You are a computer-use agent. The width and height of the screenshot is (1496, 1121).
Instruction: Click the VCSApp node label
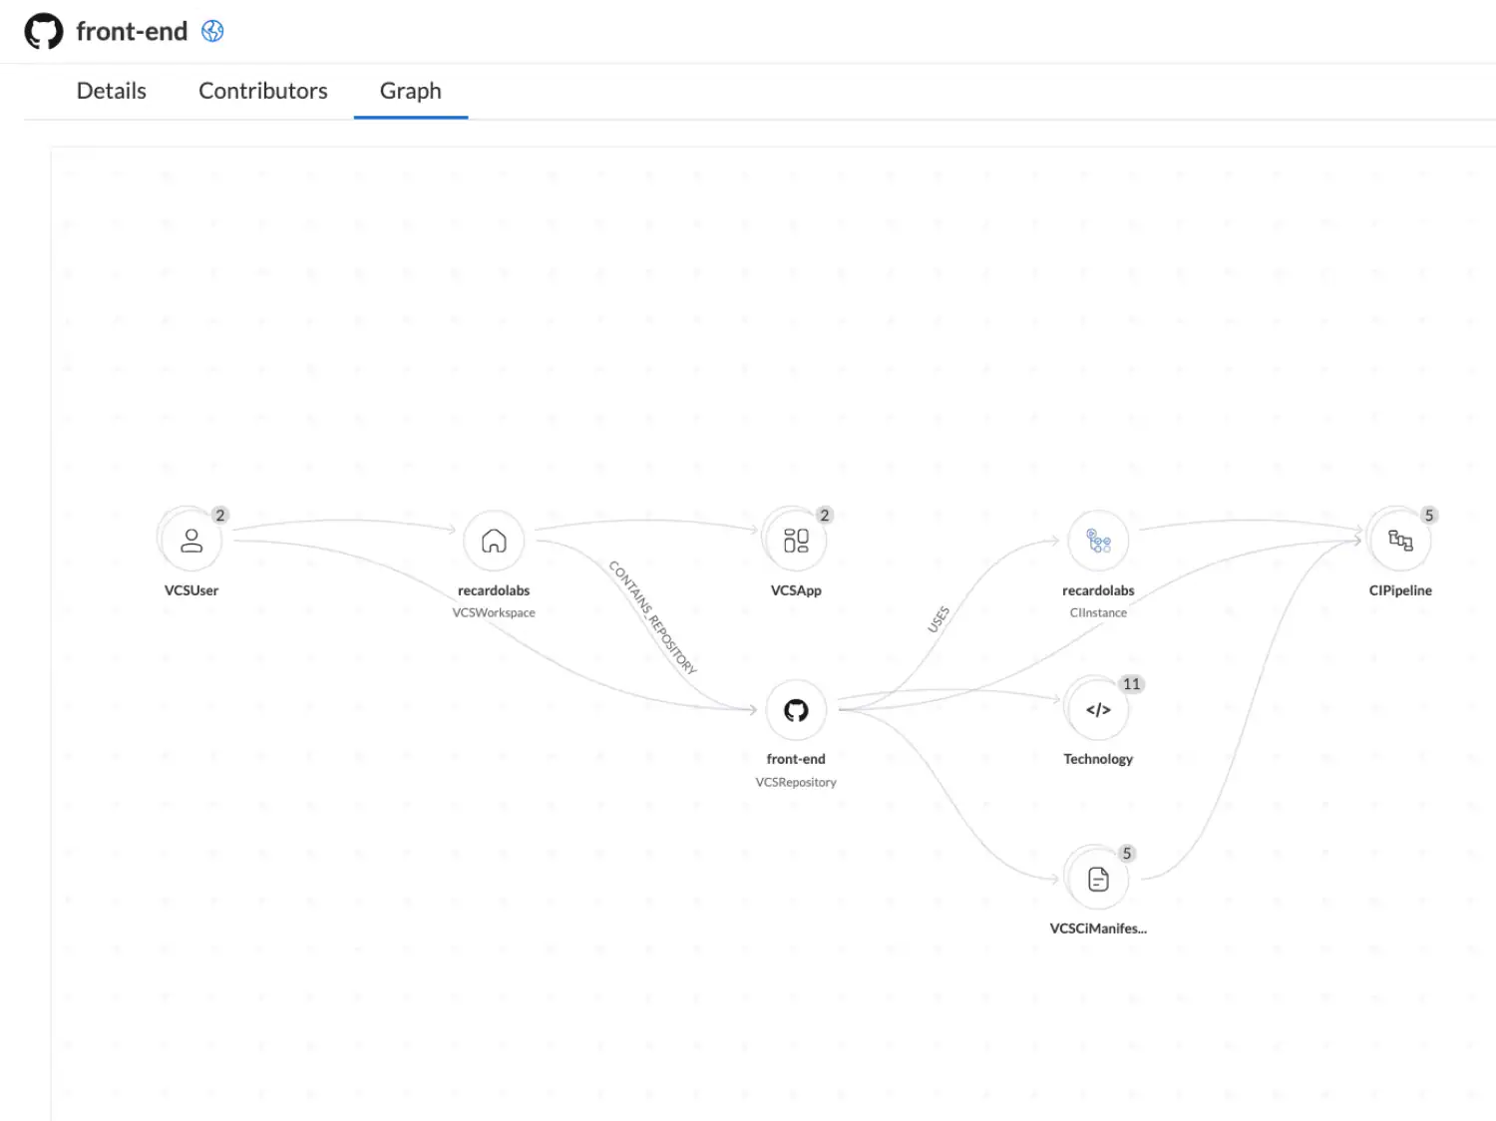[796, 590]
